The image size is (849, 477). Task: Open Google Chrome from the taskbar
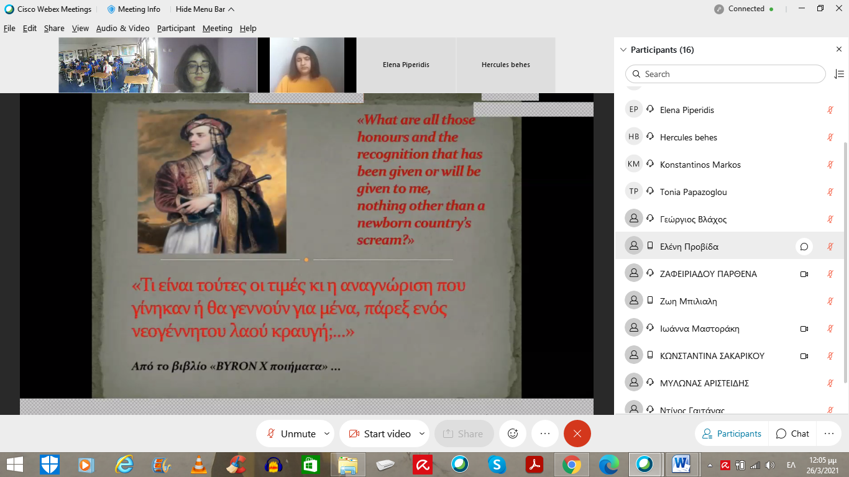571,465
